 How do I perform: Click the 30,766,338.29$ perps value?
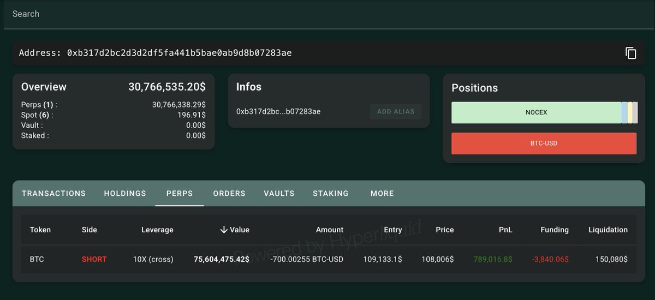click(179, 105)
